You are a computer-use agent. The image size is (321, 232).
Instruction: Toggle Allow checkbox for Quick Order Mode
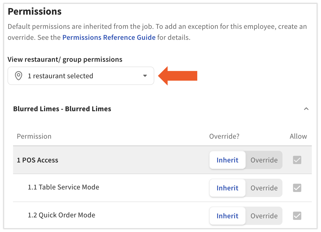(297, 216)
